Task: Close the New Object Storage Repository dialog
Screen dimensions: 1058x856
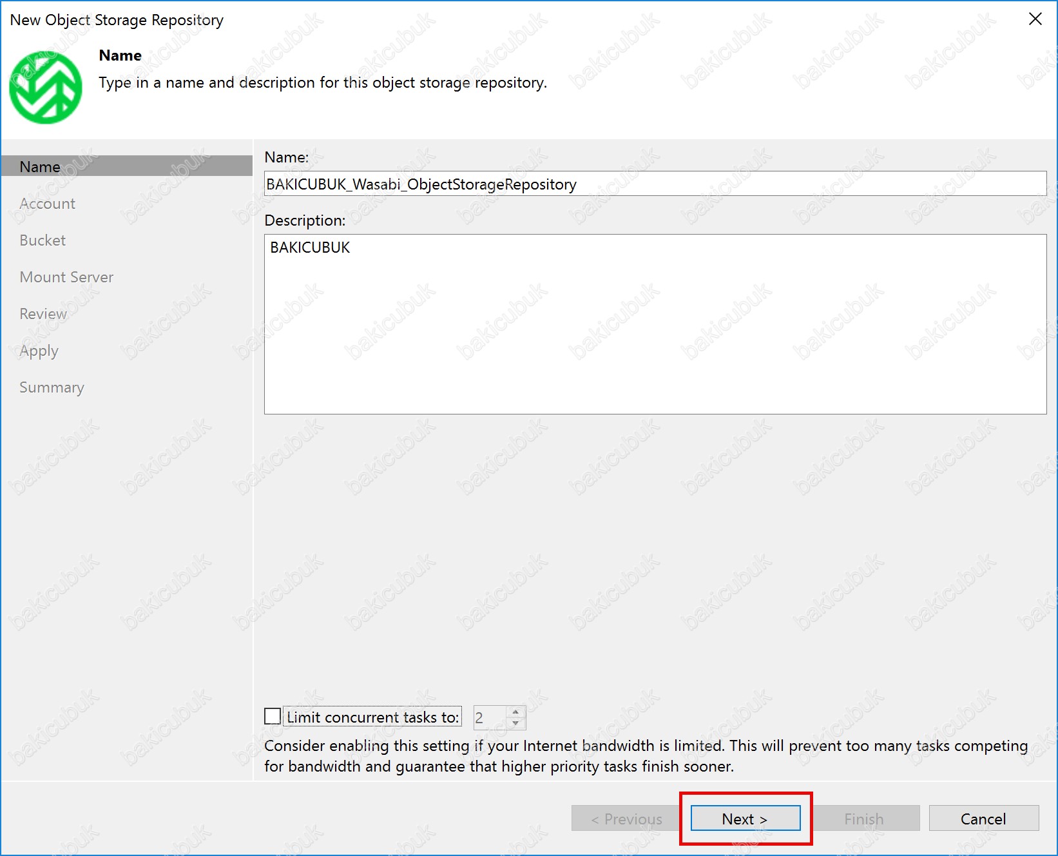Action: (1035, 19)
